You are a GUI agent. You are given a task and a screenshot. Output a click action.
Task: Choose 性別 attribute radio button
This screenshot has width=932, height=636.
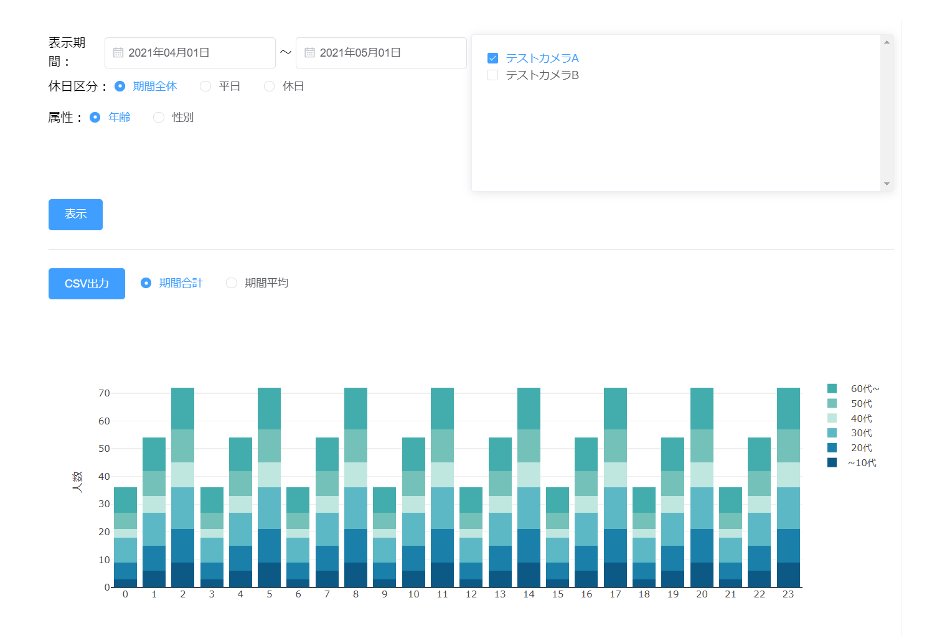pos(159,118)
